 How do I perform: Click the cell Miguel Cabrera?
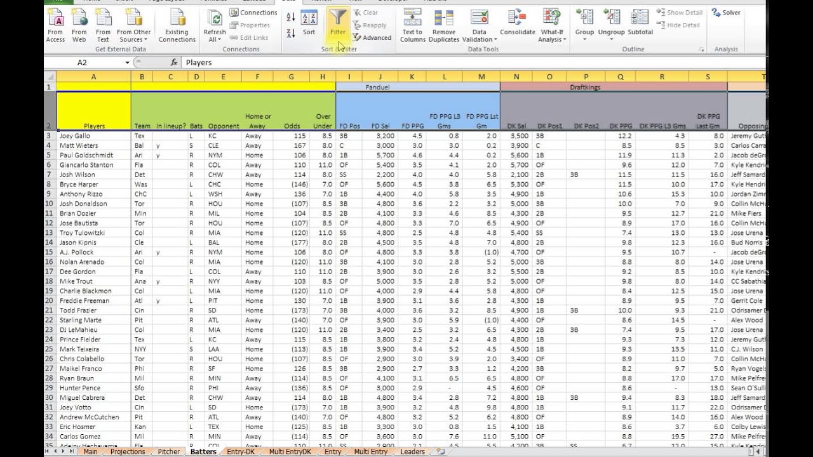pyautogui.click(x=93, y=398)
